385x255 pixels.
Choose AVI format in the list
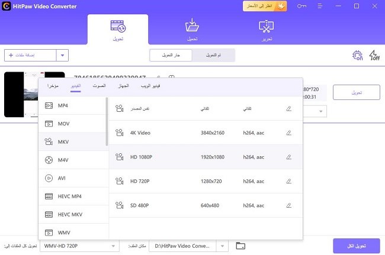pos(73,178)
